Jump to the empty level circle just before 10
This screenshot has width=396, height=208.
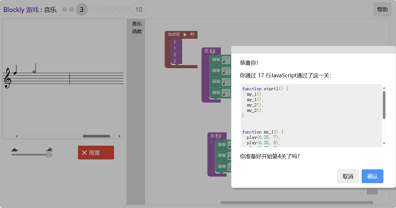point(127,10)
